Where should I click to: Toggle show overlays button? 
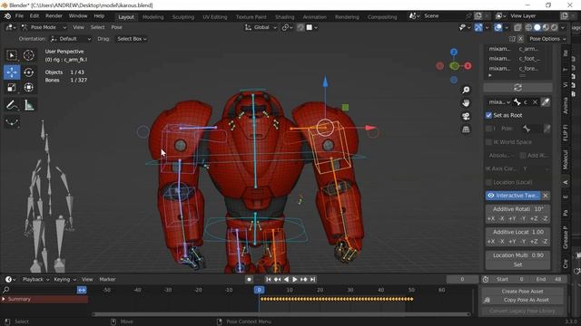click(x=498, y=27)
